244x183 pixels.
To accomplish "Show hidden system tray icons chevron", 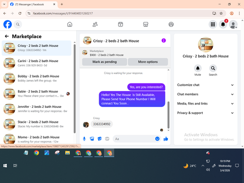I will 203,166.
